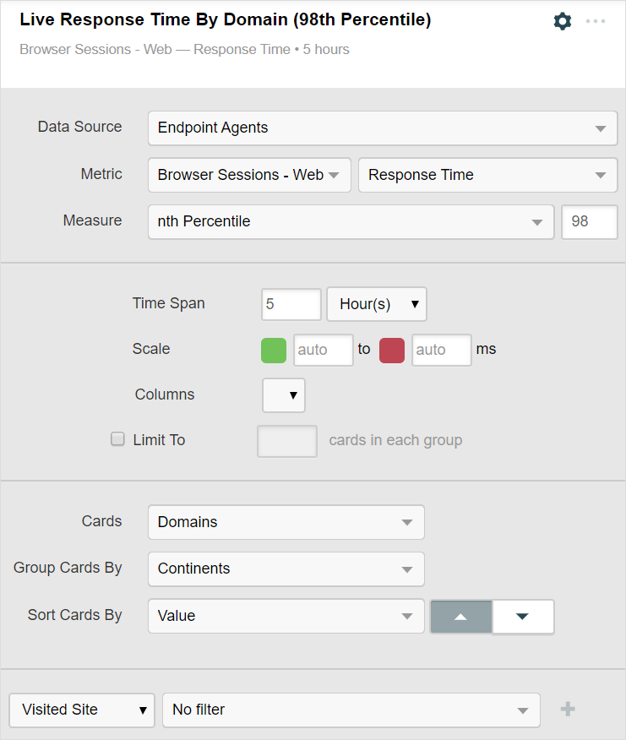Pick the red scale maximum color swatch
The width and height of the screenshot is (626, 740).
pyautogui.click(x=392, y=350)
